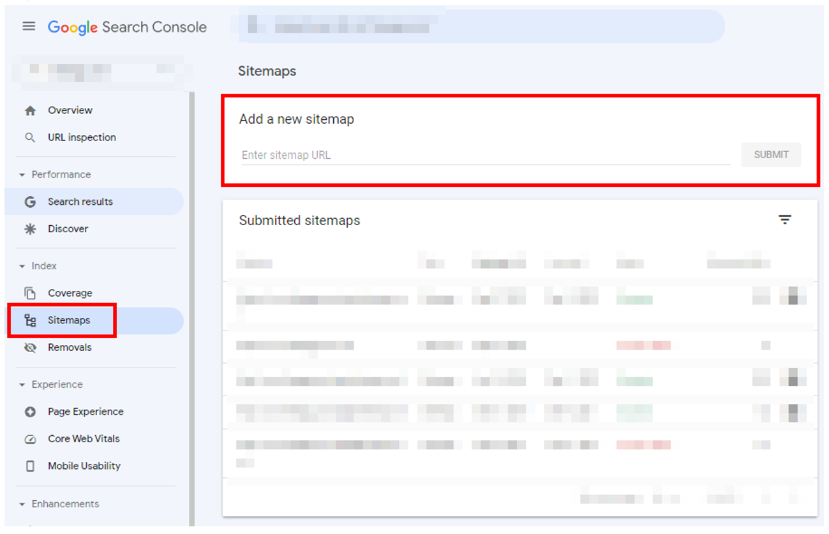The width and height of the screenshot is (829, 534).
Task: Open Page Experience report
Action: (x=86, y=412)
